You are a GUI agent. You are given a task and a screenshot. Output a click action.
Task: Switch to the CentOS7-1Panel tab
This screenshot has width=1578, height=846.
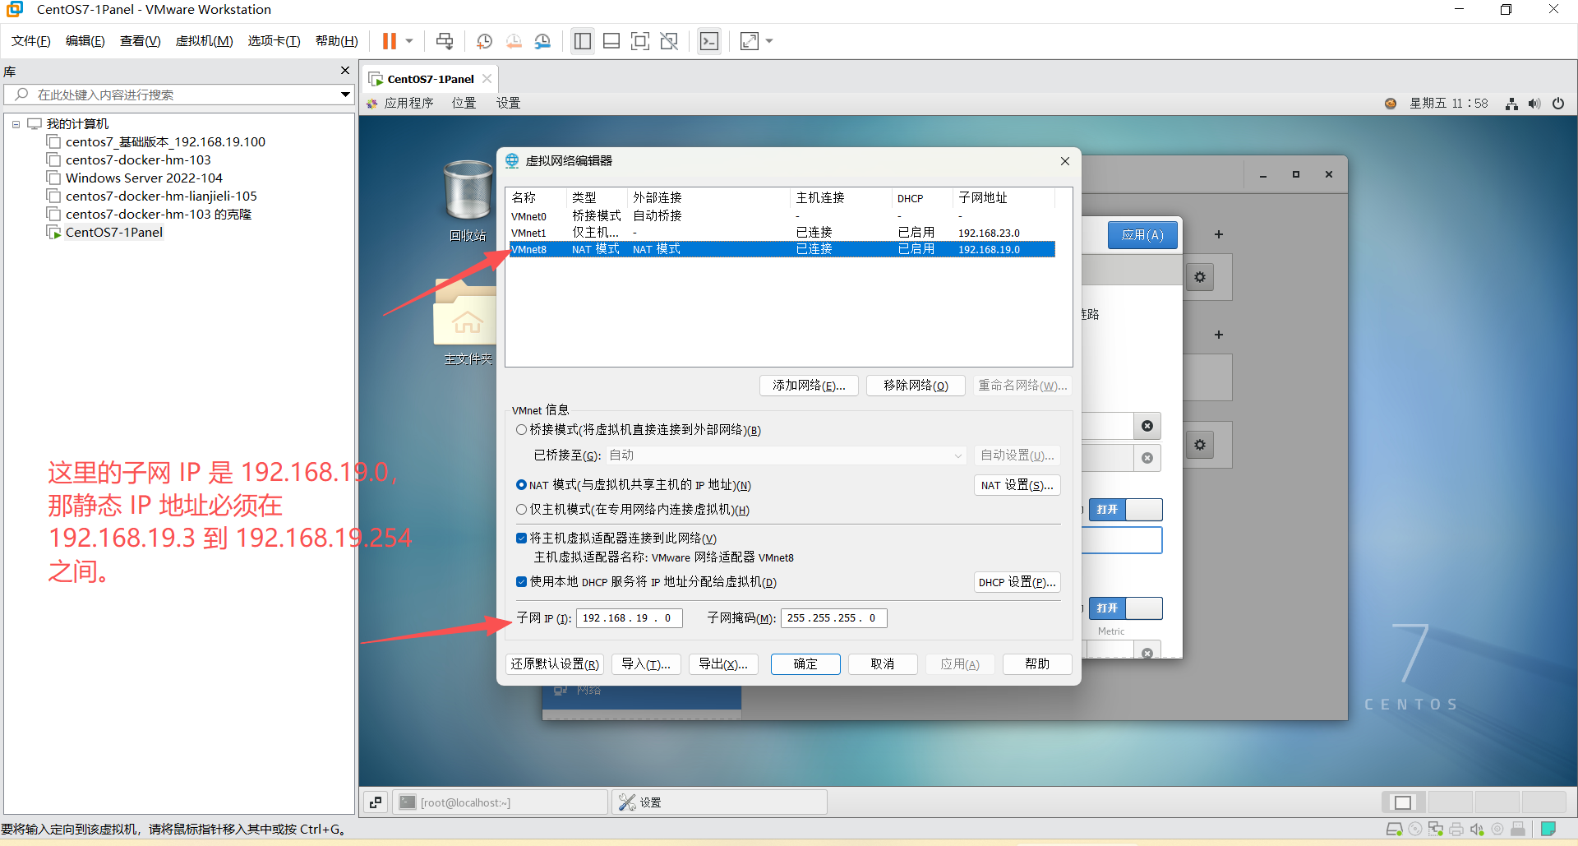[431, 79]
